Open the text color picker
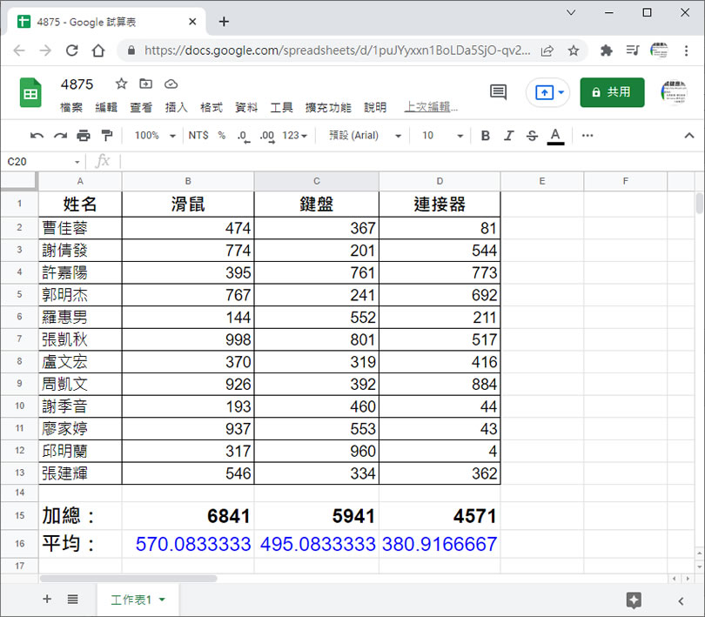 click(x=555, y=137)
